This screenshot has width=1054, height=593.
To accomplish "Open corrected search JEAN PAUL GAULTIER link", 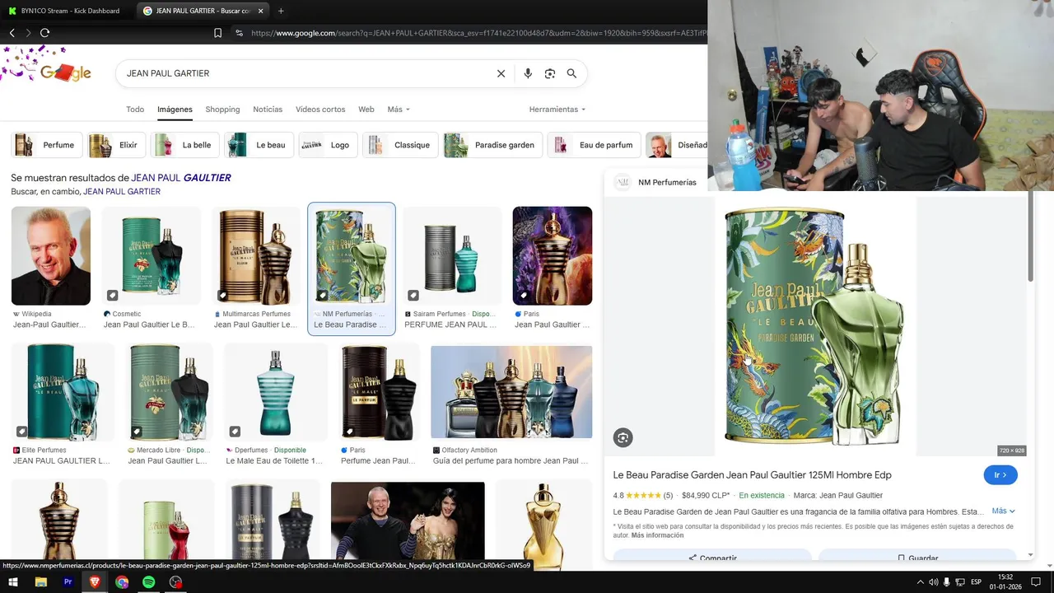I will coord(181,178).
